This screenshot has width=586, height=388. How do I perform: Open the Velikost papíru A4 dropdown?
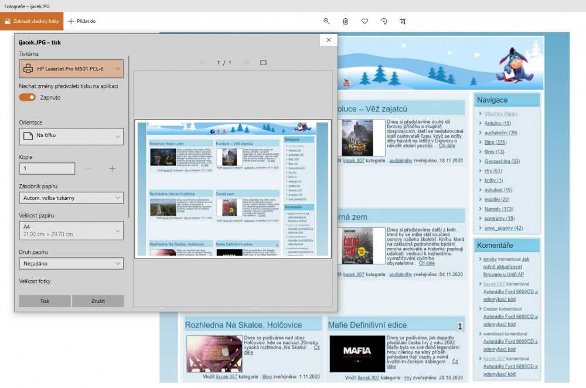pos(71,230)
